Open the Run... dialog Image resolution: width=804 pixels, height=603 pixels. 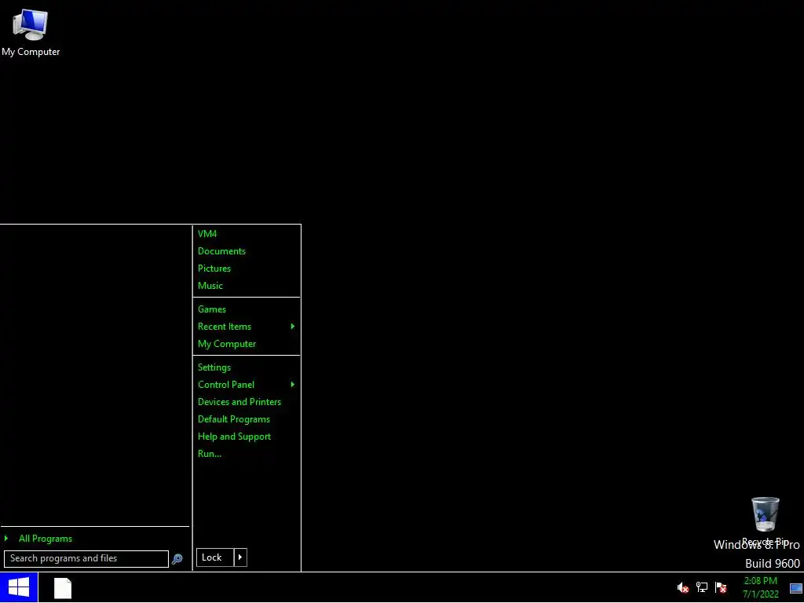point(210,454)
